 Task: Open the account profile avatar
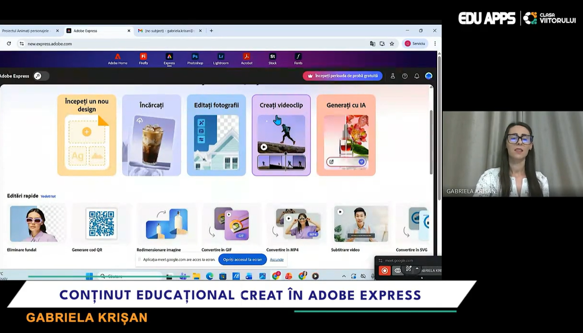point(429,76)
